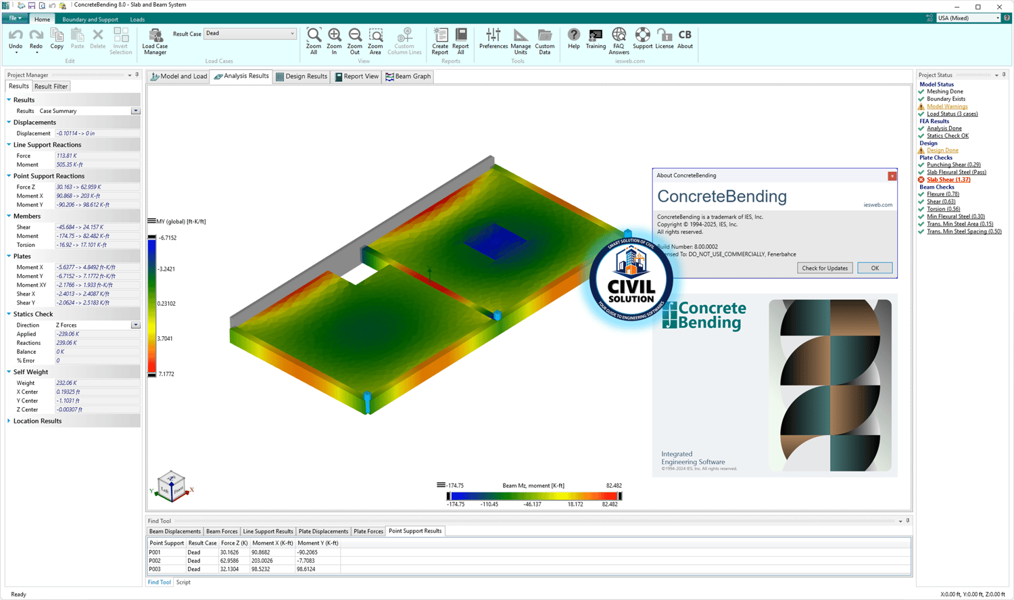This screenshot has width=1014, height=600.
Task: Pin the Find Tool panel
Action: [x=908, y=521]
